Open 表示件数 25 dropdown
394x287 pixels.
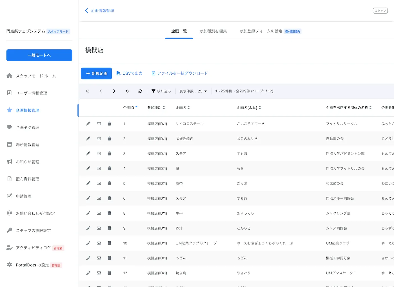pyautogui.click(x=193, y=91)
